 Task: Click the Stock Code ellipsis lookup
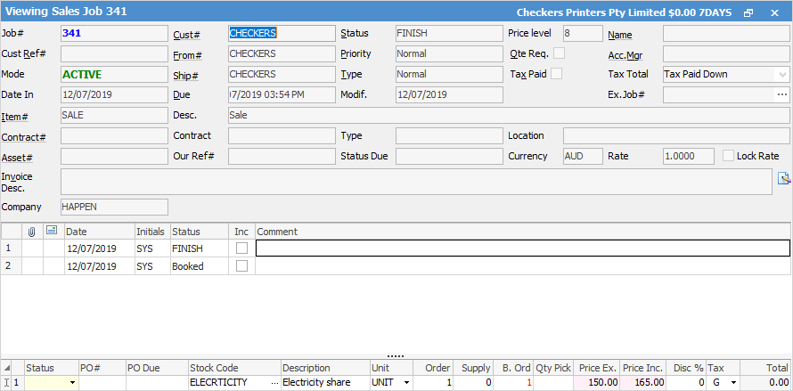(x=274, y=383)
